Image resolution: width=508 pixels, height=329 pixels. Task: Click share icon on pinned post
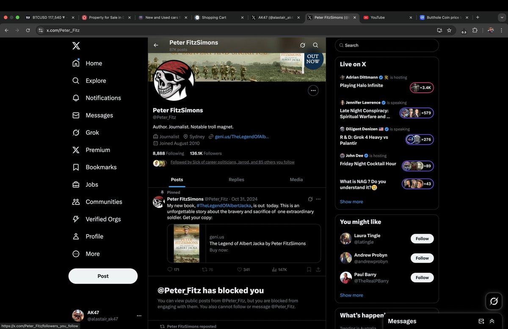pyautogui.click(x=318, y=270)
